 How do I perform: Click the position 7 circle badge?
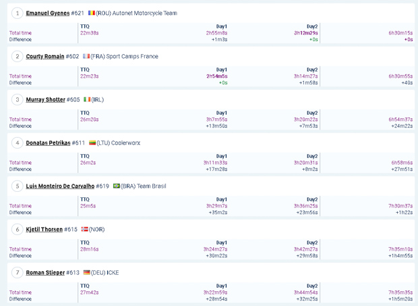pyautogui.click(x=18, y=273)
